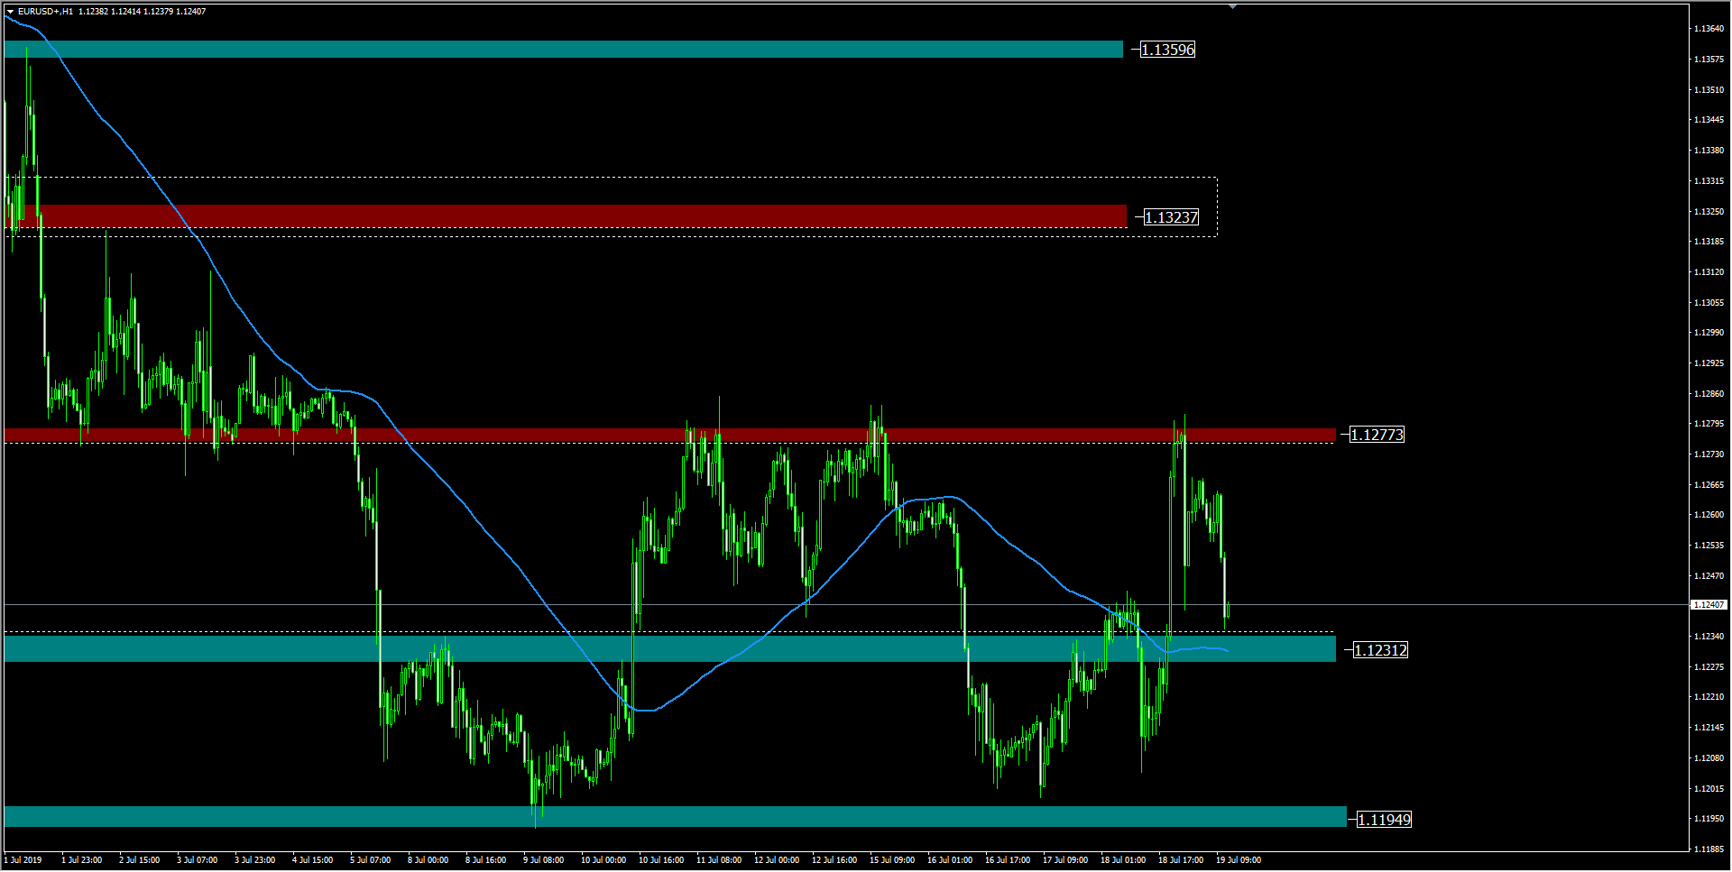
Task: Click the '4 Jul 15:00' time axis label
Action: 313,860
